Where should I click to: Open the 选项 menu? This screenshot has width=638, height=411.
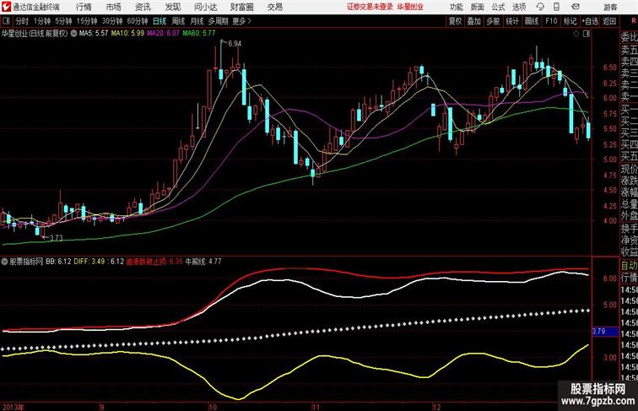click(519, 7)
